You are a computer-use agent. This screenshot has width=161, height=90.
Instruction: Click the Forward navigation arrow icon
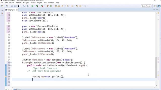(x=85, y=6)
